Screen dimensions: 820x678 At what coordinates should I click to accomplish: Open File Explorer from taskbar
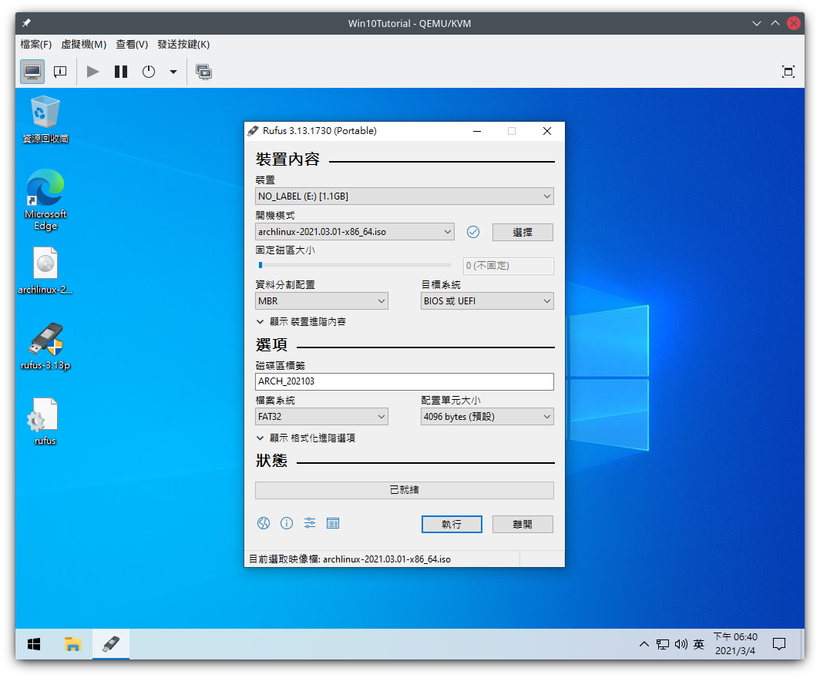[x=72, y=644]
